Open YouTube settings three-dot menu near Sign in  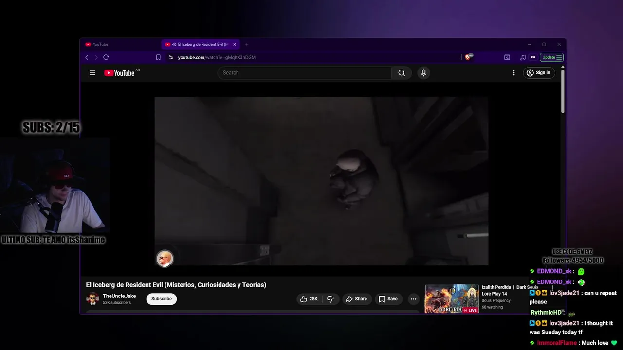point(513,73)
